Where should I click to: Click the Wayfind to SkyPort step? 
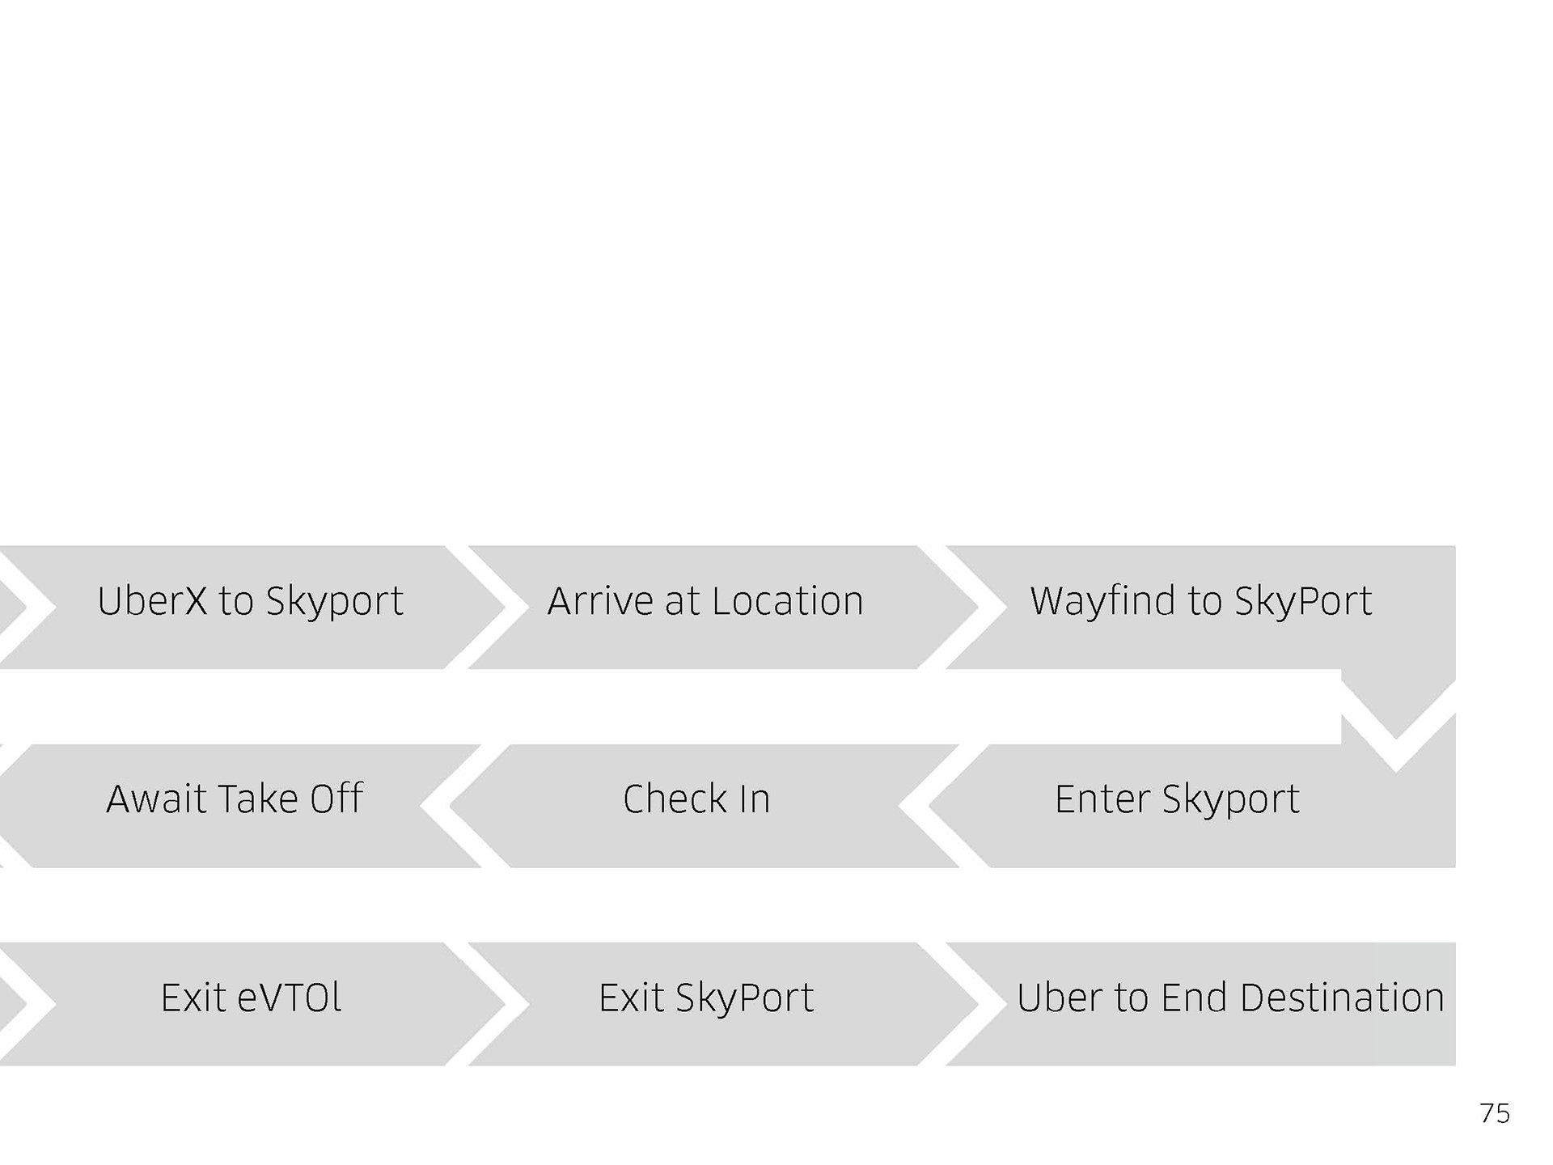click(1200, 602)
